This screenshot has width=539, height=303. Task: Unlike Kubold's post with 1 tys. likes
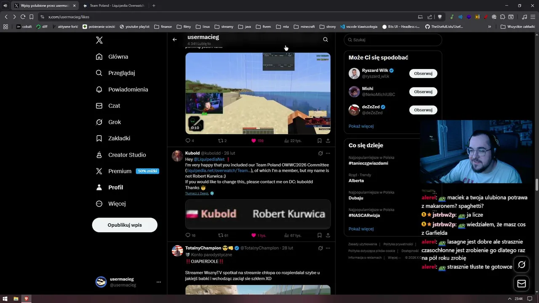coord(258,235)
